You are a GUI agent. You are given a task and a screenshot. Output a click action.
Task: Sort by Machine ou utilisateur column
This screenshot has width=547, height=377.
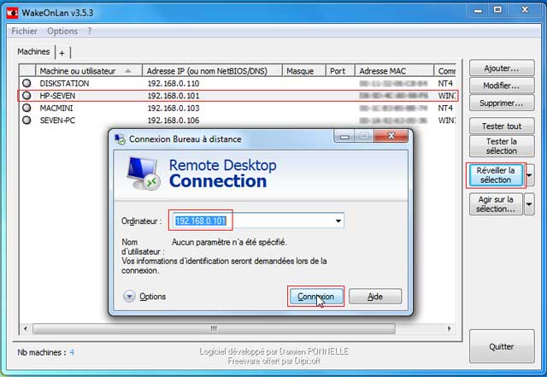pos(89,71)
